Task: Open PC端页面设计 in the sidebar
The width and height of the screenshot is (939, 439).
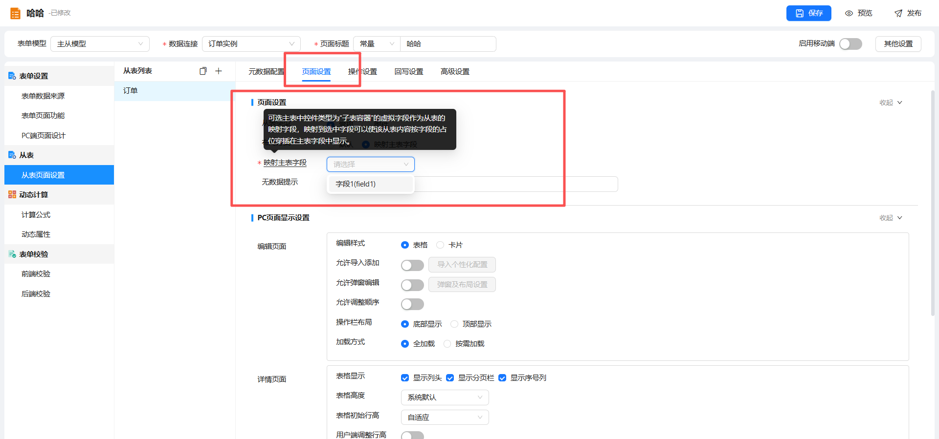Action: coord(59,135)
